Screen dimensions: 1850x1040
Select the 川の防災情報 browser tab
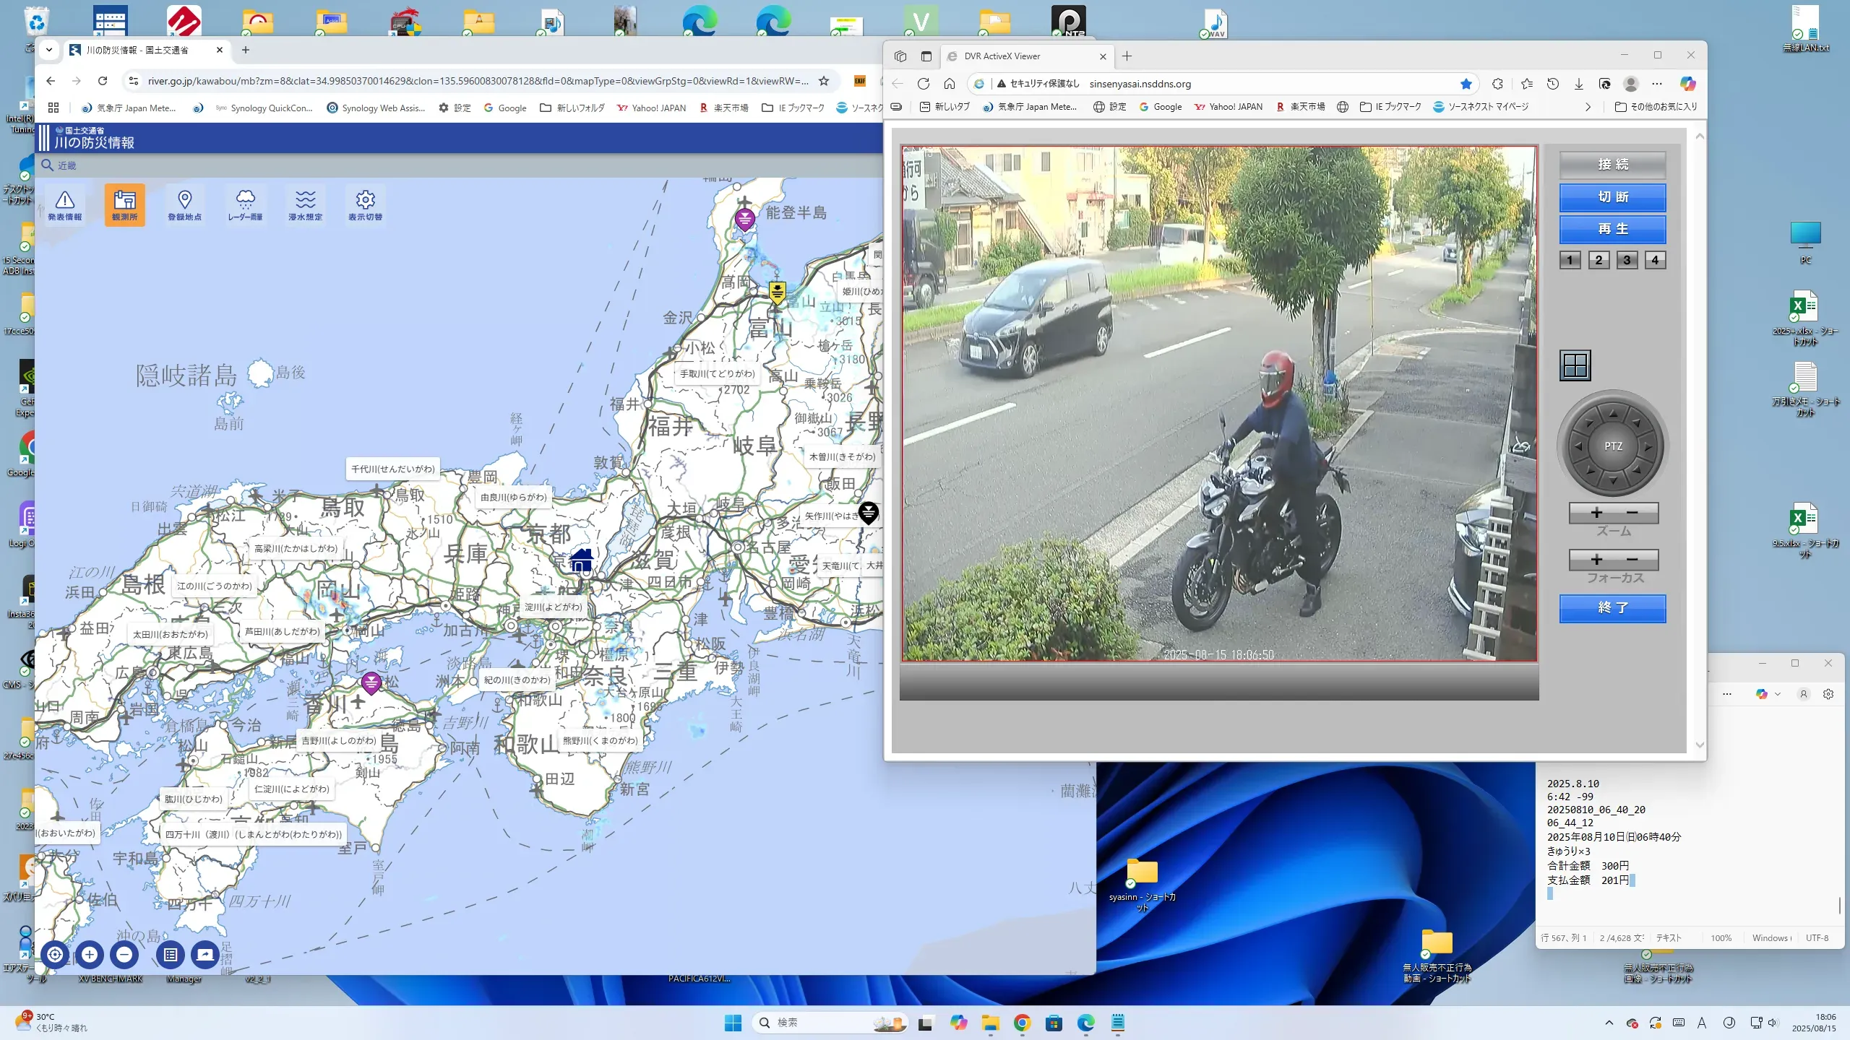137,50
